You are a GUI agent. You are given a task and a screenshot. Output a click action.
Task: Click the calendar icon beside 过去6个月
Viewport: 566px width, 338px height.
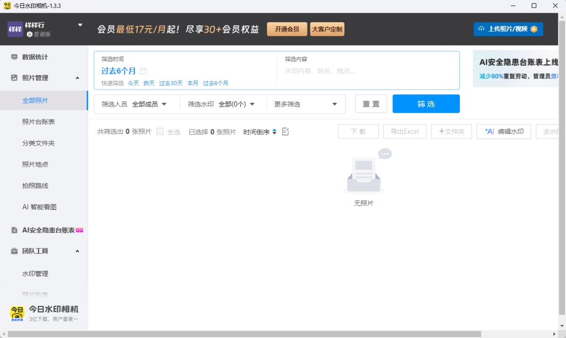click(143, 71)
